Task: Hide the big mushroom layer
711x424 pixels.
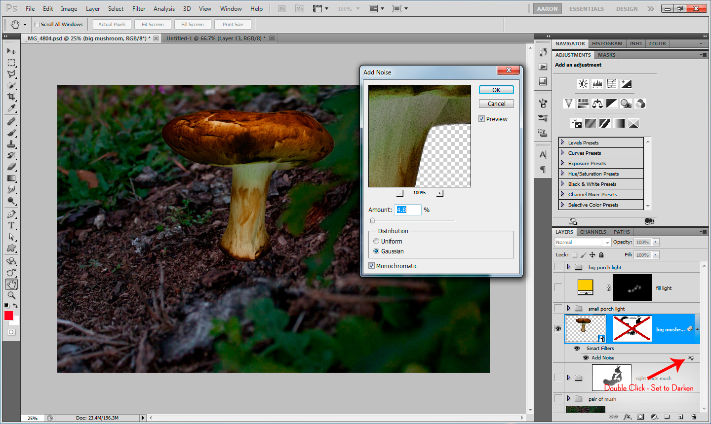Action: pos(558,329)
